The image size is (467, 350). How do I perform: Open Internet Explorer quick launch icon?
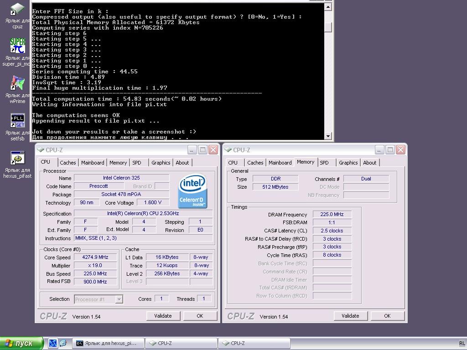click(63, 343)
